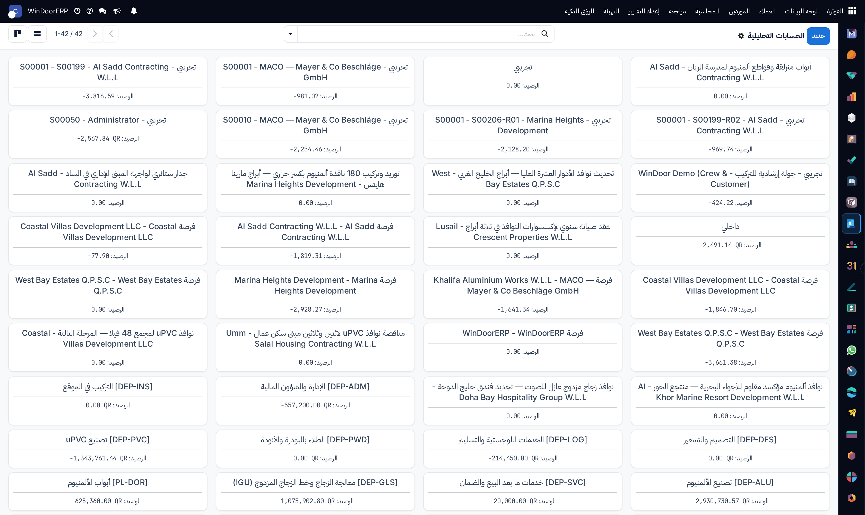Open the payment card app icon
This screenshot has width=865, height=515.
851,434
